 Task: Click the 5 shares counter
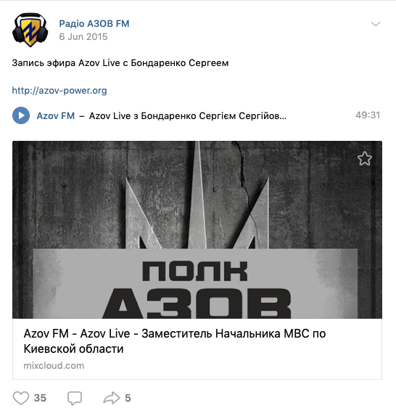[128, 398]
